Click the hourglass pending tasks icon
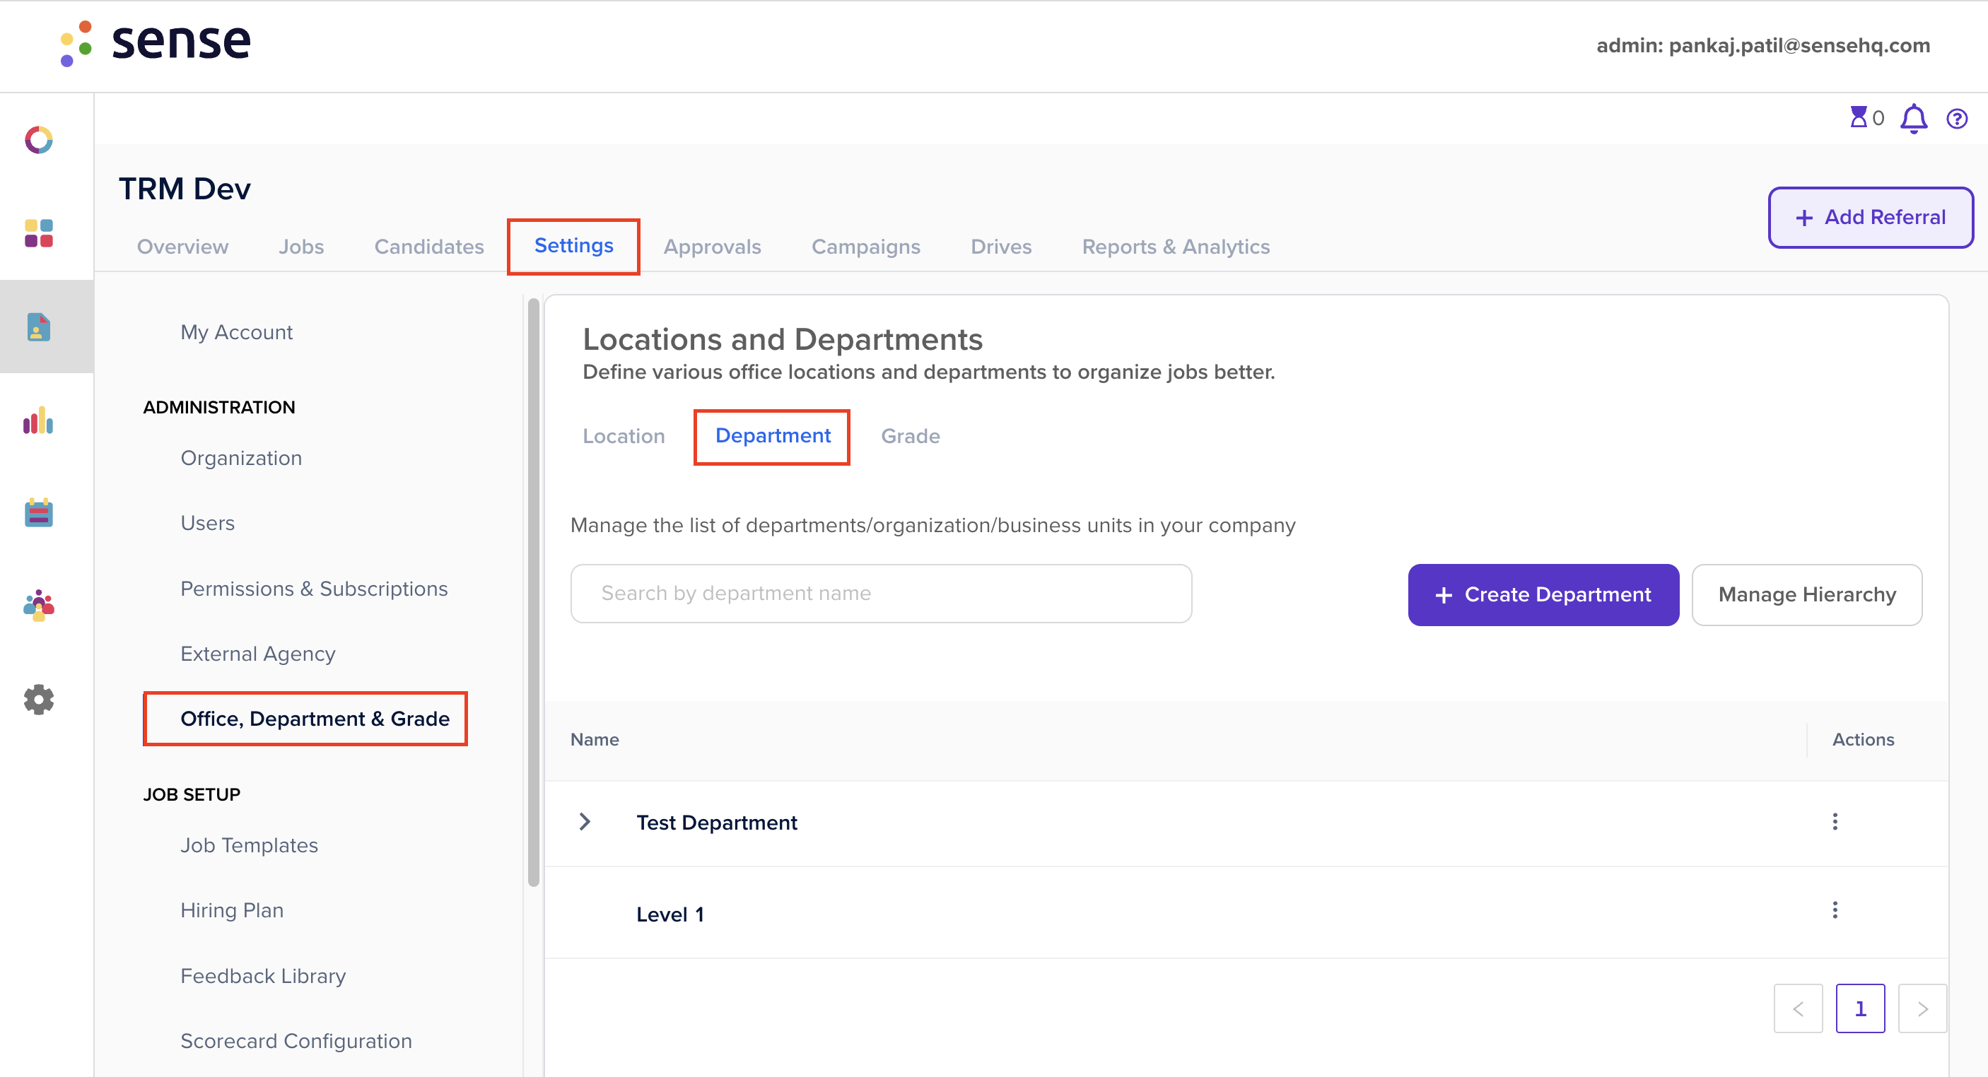Viewport: 1988px width, 1077px height. tap(1859, 118)
